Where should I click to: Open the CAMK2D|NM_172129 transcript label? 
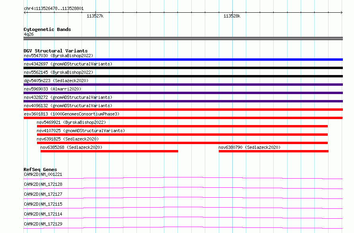tap(43, 224)
